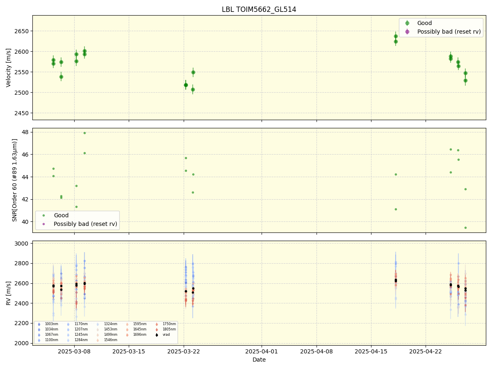Click the 1324nm legend entry

coord(107,324)
